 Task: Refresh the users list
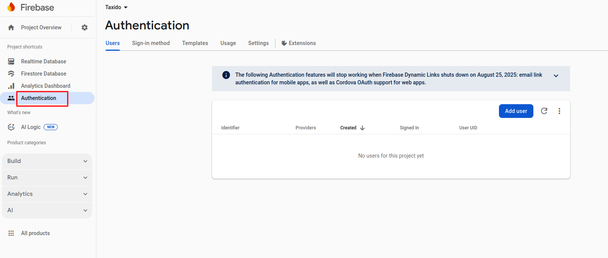pyautogui.click(x=544, y=111)
